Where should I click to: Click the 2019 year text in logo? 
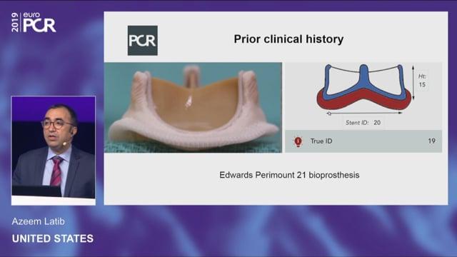[15, 22]
